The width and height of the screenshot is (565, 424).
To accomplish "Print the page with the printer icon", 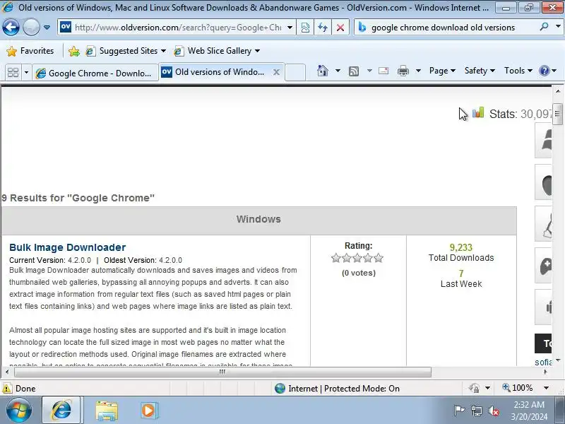I will pyautogui.click(x=403, y=71).
